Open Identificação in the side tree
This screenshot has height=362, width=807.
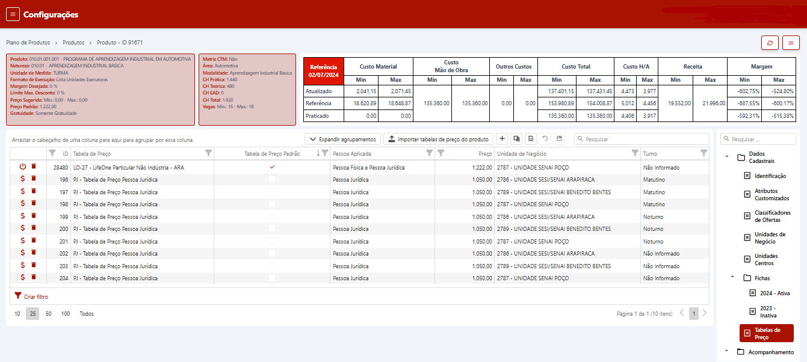click(770, 176)
